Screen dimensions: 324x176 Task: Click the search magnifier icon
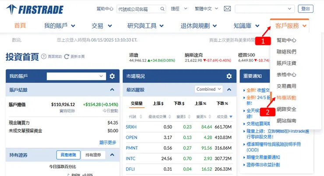[162, 9]
